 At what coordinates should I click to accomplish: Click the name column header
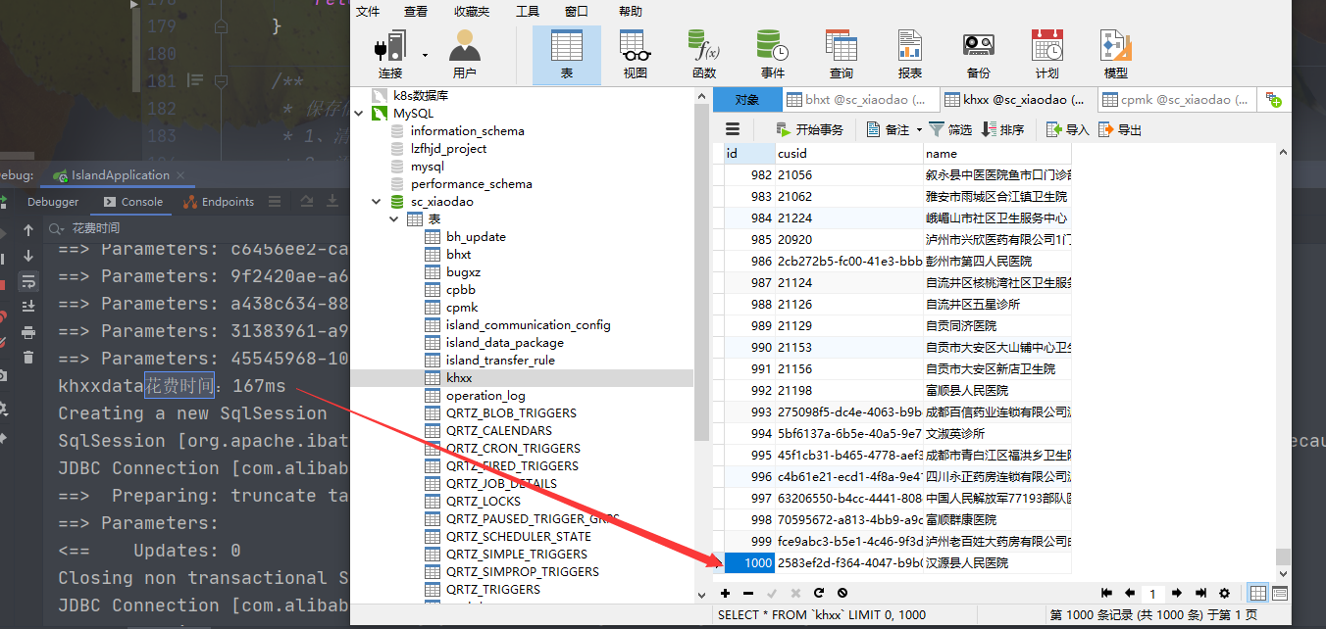997,154
